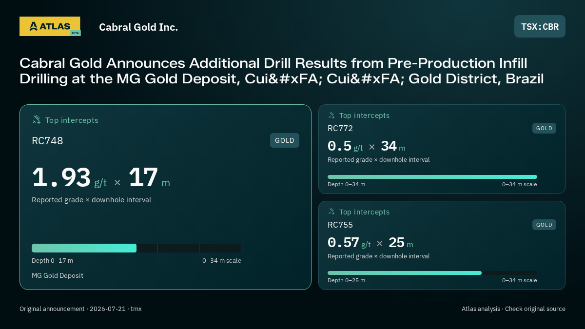Click the drill icon in the RC748 card
The image size is (585, 329).
tap(37, 119)
